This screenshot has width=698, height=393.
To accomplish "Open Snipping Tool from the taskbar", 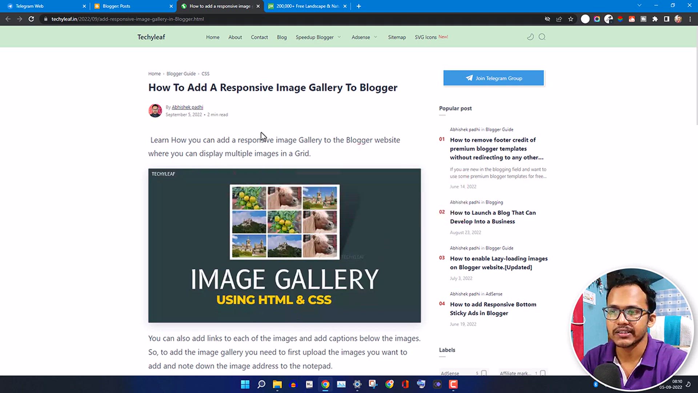I will coord(373,384).
